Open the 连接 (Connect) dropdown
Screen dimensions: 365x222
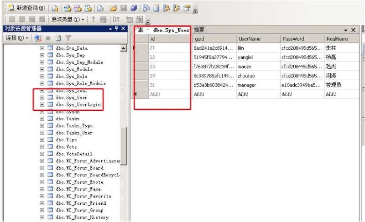17,38
